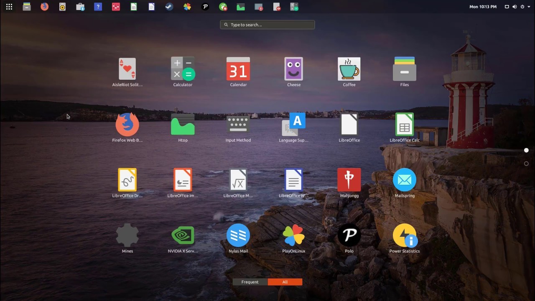Select the All apps tab
The image size is (535, 301).
pos(285,282)
